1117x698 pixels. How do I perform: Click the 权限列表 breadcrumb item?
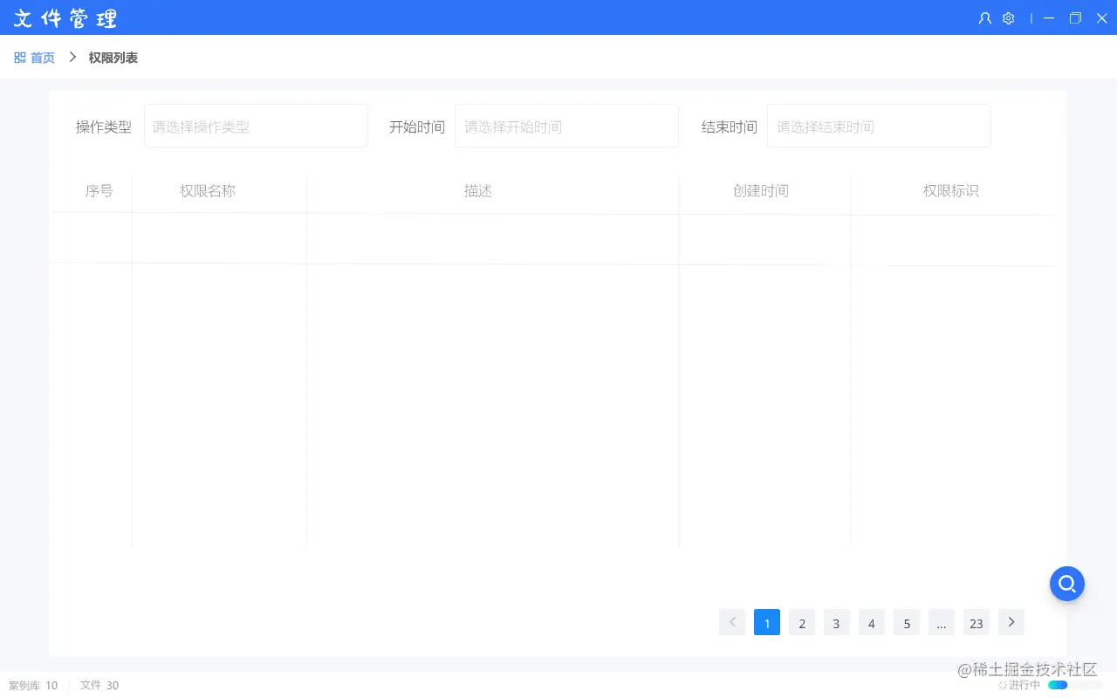pos(113,58)
